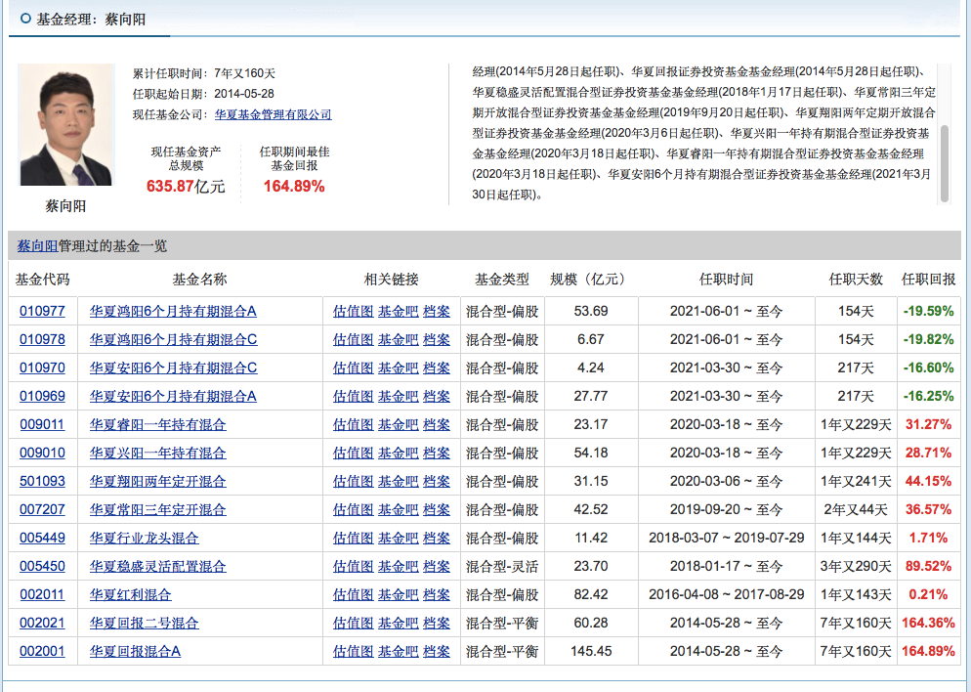Open fund code 501093
This screenshot has height=692, width=971.
point(42,481)
